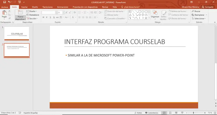
Task: Open Efectos de forma dropdown
Action: tap(178, 18)
